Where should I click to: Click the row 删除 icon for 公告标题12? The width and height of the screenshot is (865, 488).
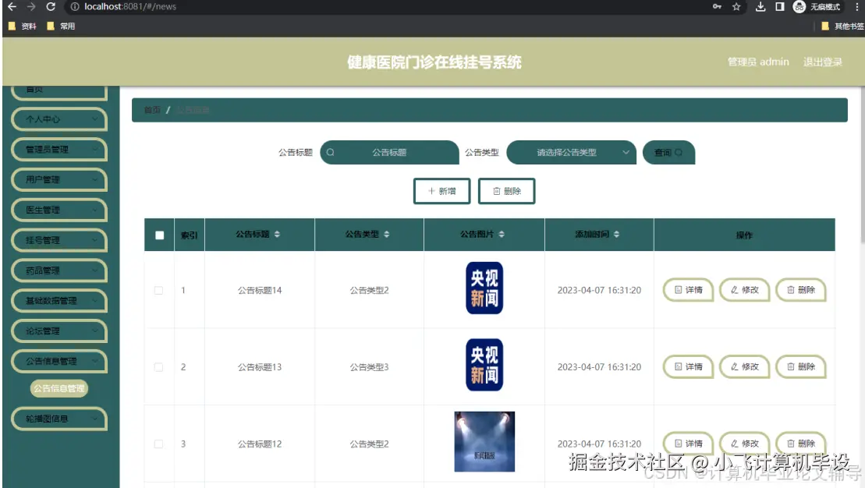[789, 444]
